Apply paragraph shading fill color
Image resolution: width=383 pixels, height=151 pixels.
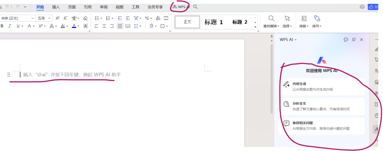pyautogui.click(x=151, y=26)
